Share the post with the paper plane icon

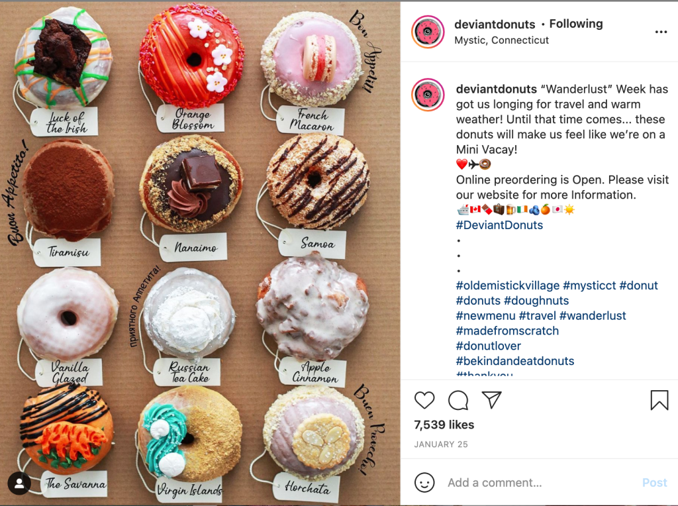(492, 400)
